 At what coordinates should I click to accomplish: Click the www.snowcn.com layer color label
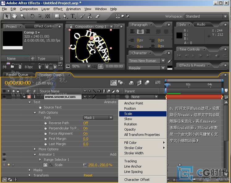click(x=29, y=97)
